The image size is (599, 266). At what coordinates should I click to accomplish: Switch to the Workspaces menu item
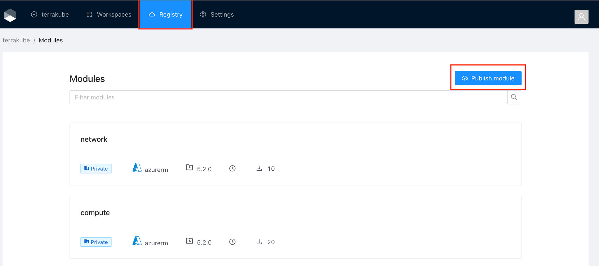coord(109,15)
